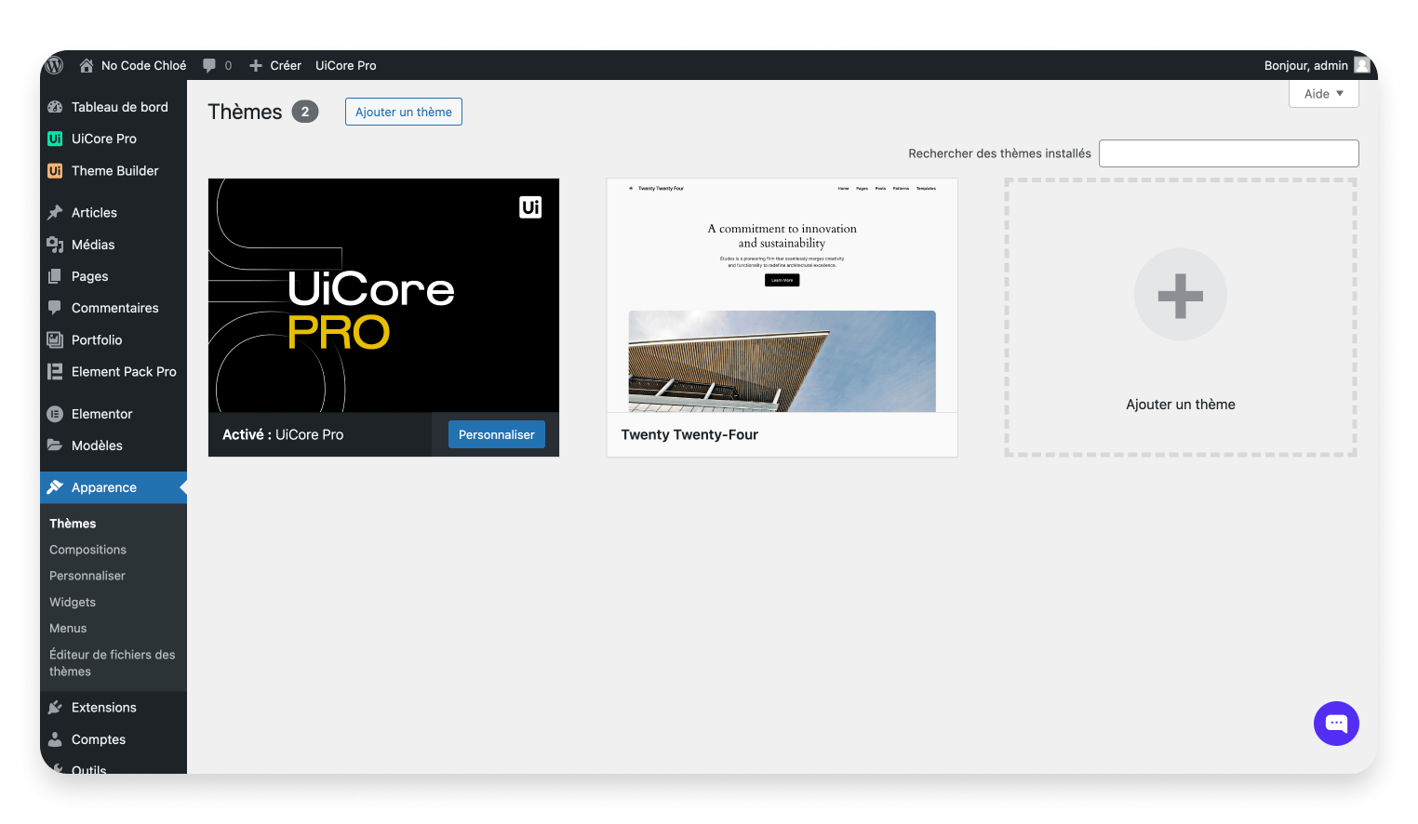Click the Tableau de bord dashboard icon

(x=55, y=107)
